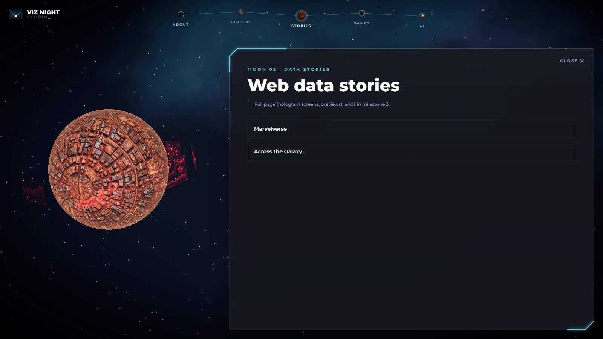
Task: Open the Marvelverse story row
Action: [411, 129]
